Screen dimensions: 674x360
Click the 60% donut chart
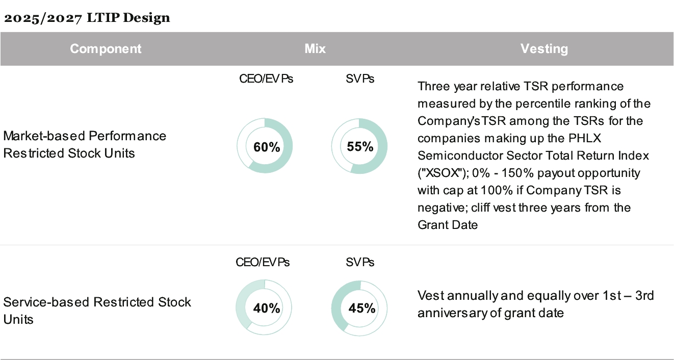[x=265, y=147]
